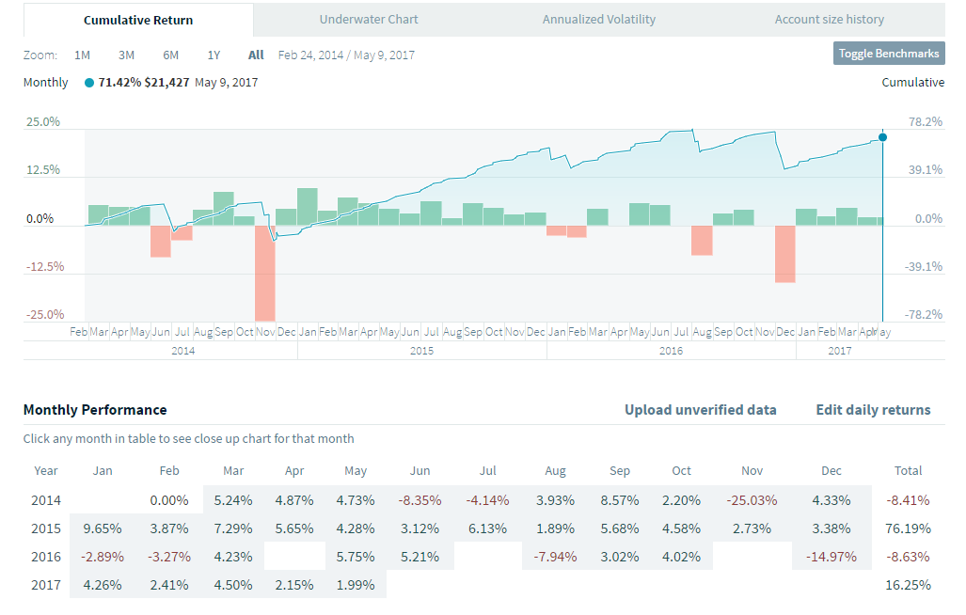Click the large red November 2014 loss bar

[265, 273]
